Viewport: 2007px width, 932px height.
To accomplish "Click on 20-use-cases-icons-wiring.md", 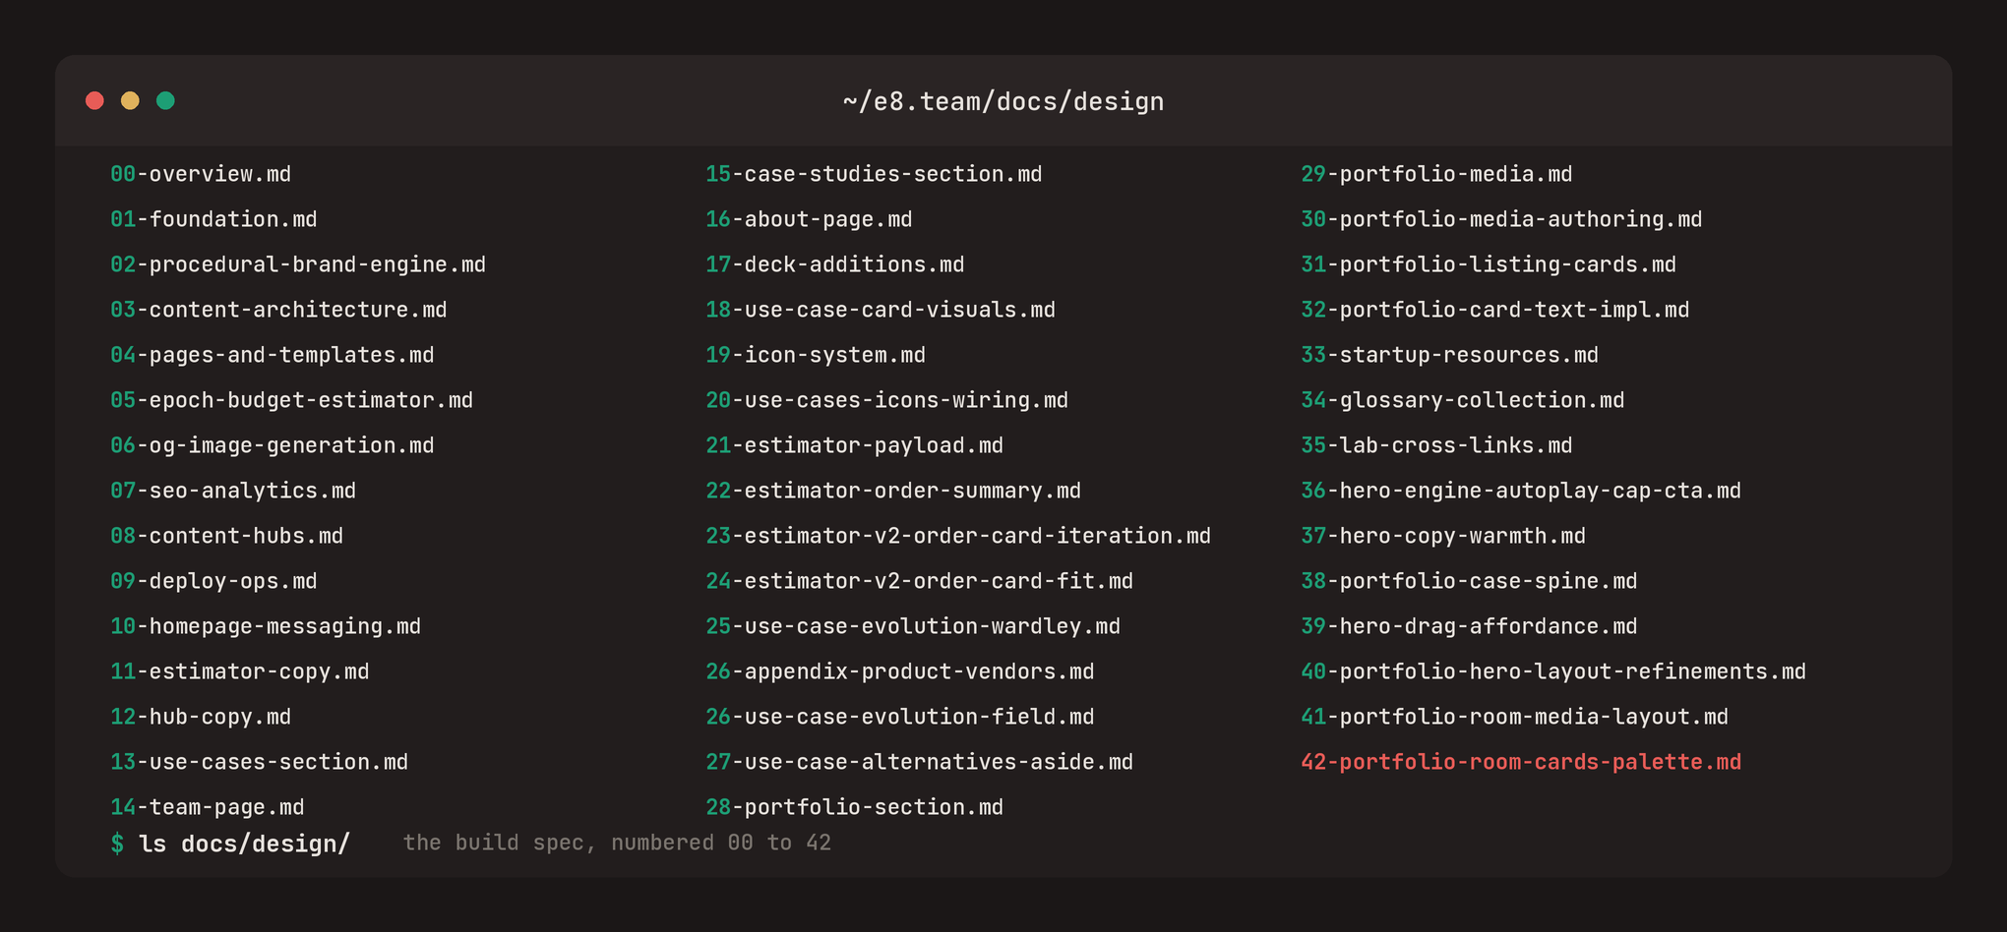I will [887, 400].
